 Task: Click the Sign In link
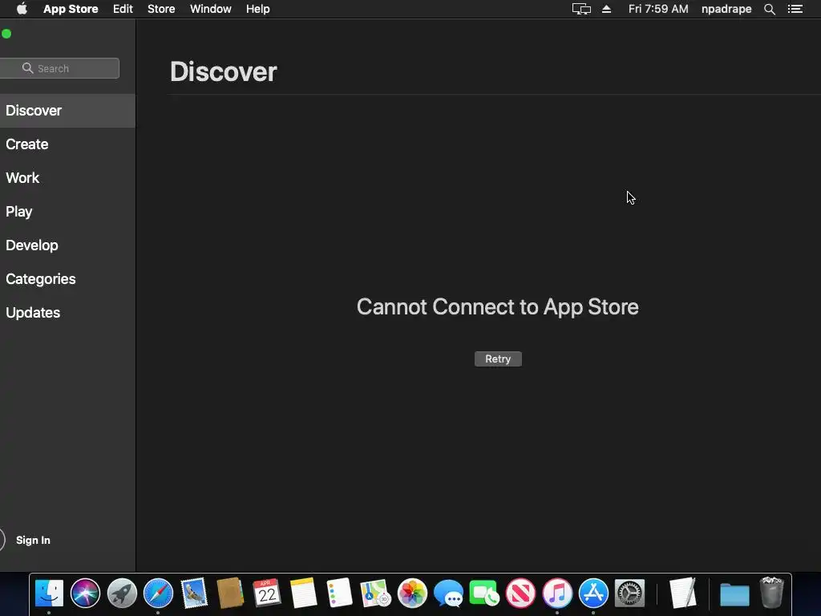pyautogui.click(x=33, y=540)
